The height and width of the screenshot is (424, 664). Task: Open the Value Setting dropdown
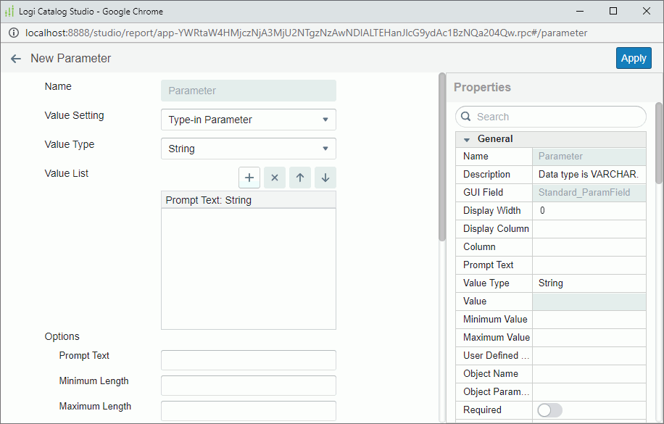249,120
